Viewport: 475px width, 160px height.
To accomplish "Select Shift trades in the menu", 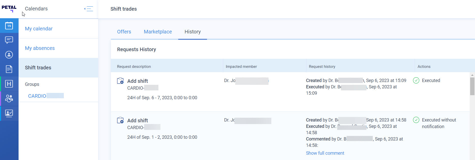I will coord(58,68).
